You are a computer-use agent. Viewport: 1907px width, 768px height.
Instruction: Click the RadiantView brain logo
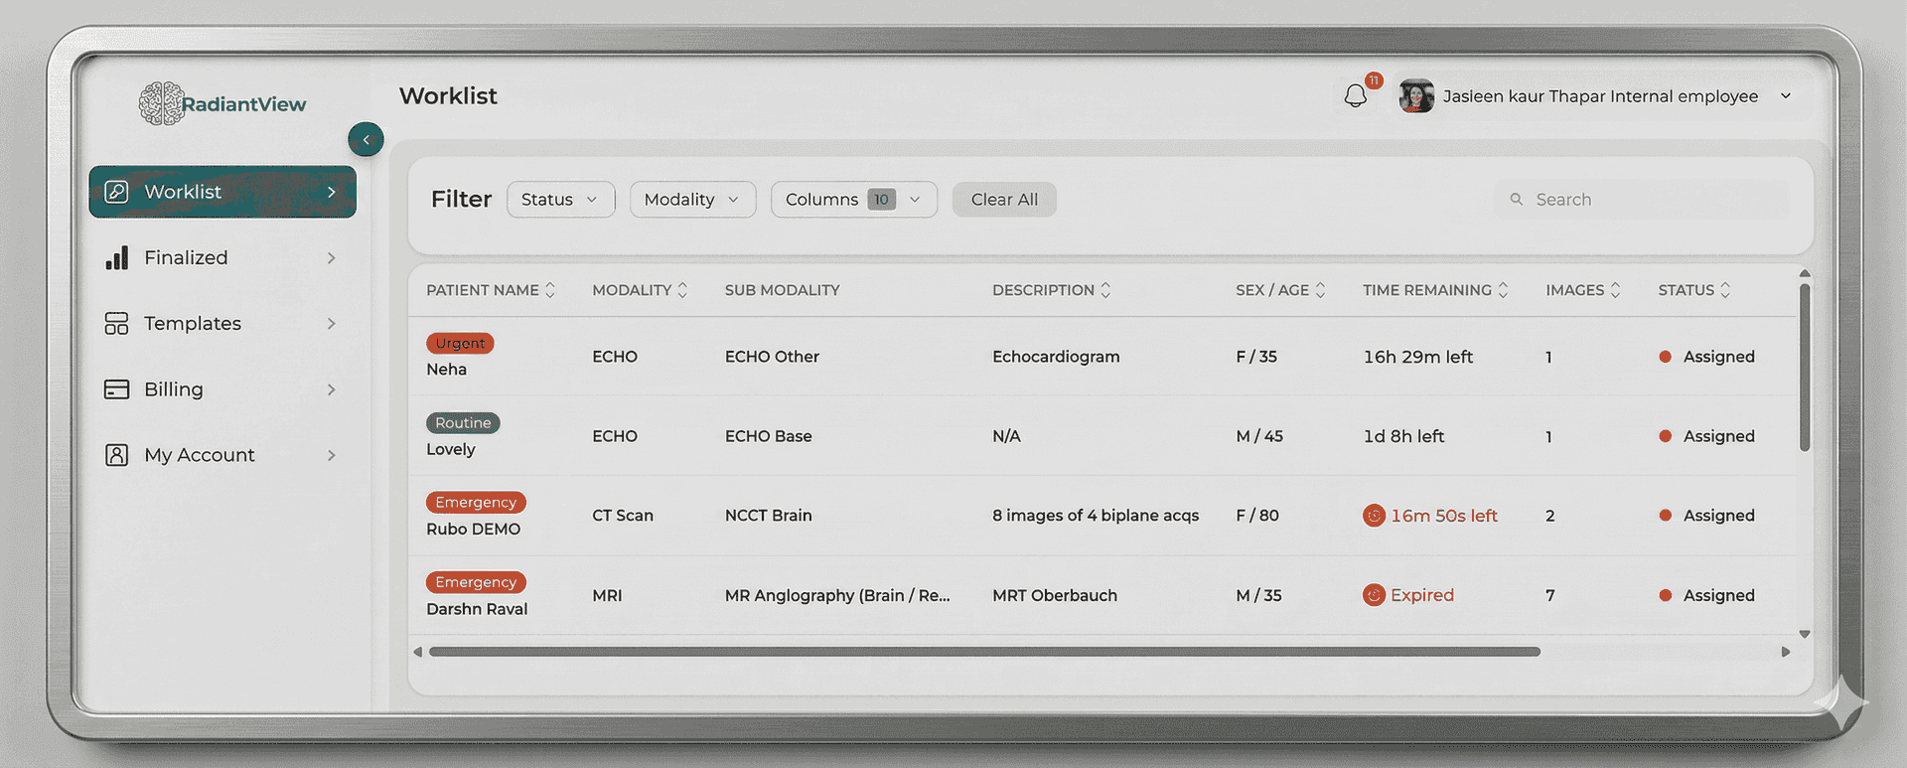[161, 103]
